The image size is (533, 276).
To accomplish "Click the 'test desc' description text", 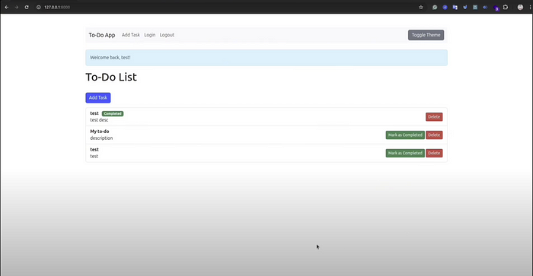I will click(x=99, y=120).
